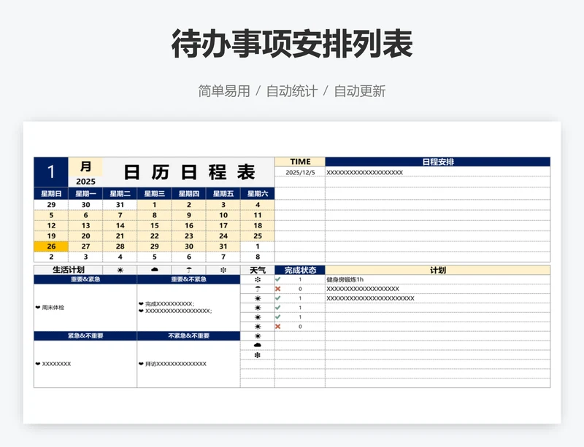This screenshot has height=447, width=584.
Task: Click the 天气 column header
Action: [258, 271]
